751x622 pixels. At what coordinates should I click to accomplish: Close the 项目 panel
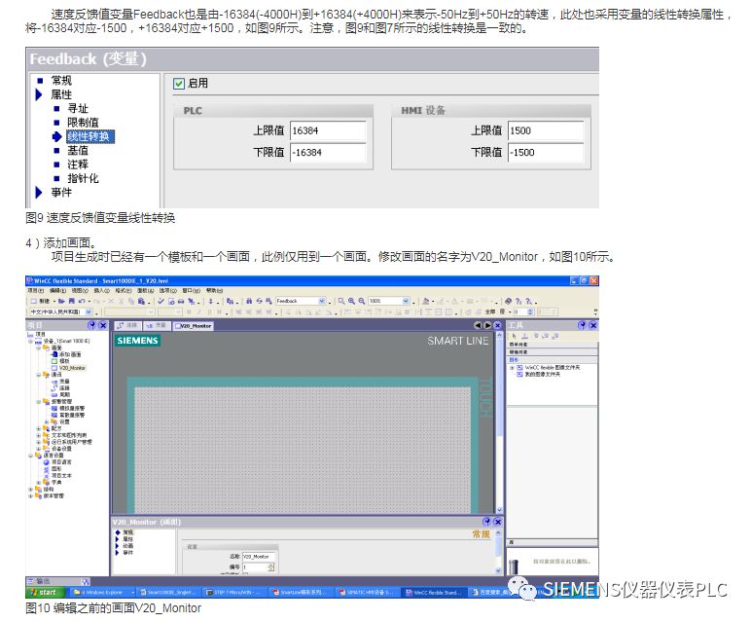tap(102, 325)
